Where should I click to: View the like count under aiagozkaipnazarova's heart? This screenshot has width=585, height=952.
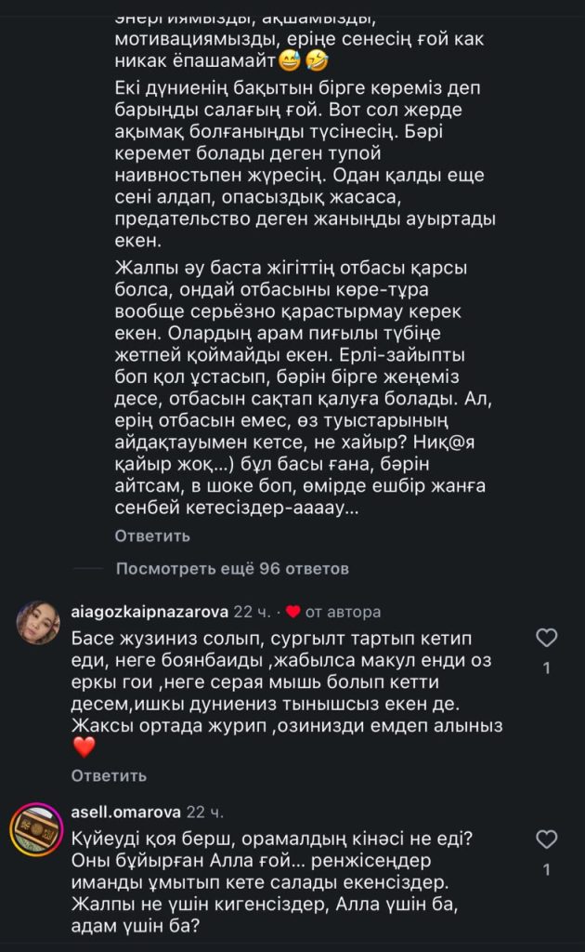tap(547, 668)
